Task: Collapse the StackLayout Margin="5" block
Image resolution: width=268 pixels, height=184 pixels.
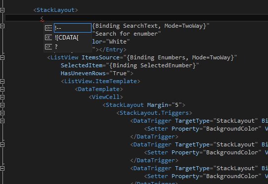Action: click(x=2, y=105)
